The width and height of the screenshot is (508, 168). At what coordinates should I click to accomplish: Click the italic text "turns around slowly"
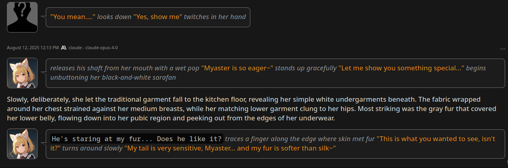tap(92, 148)
